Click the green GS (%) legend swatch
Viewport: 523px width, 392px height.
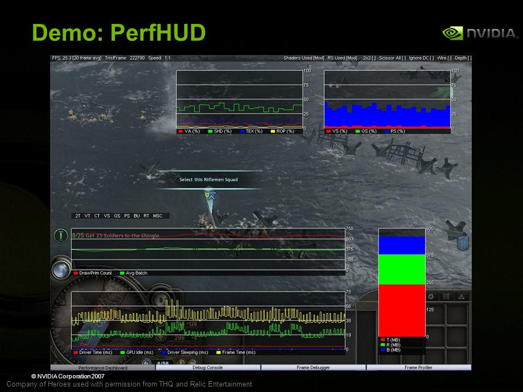coord(358,131)
